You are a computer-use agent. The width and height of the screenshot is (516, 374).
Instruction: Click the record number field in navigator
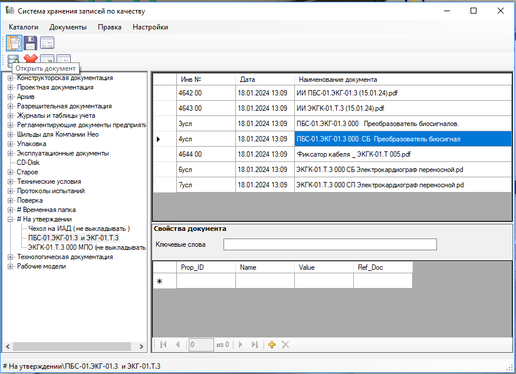click(x=201, y=345)
